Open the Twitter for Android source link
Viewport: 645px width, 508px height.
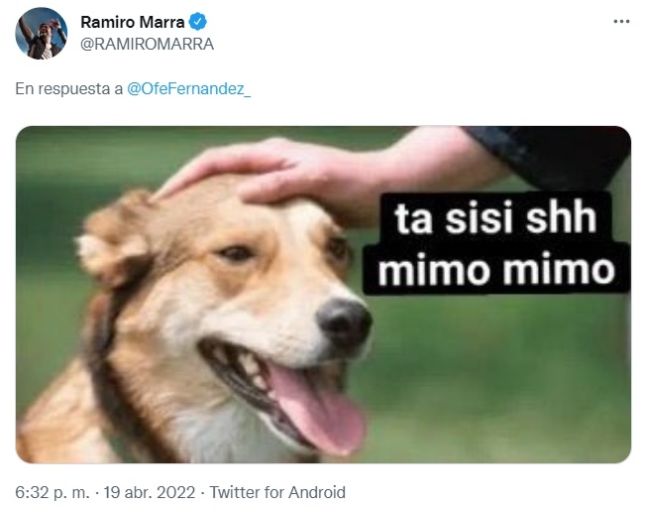(277, 492)
